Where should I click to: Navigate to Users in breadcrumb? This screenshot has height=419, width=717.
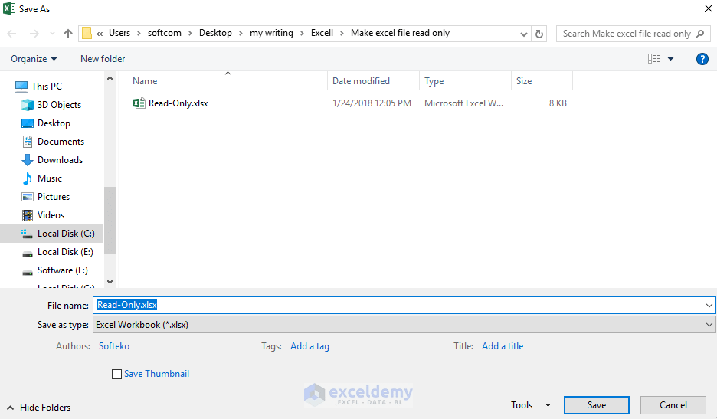click(x=120, y=33)
